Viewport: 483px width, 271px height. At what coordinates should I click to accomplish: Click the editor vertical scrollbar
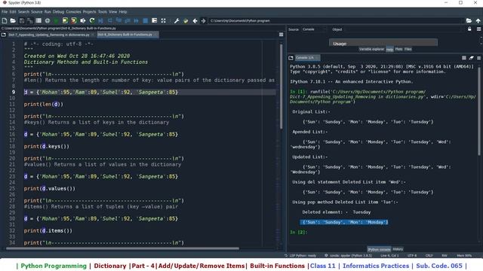[281, 87]
